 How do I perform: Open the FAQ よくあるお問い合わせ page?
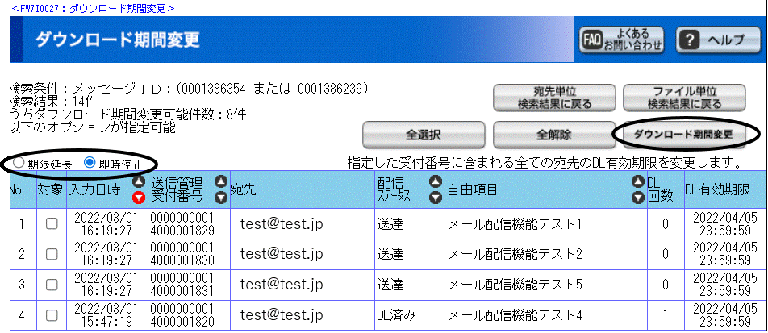tap(620, 40)
